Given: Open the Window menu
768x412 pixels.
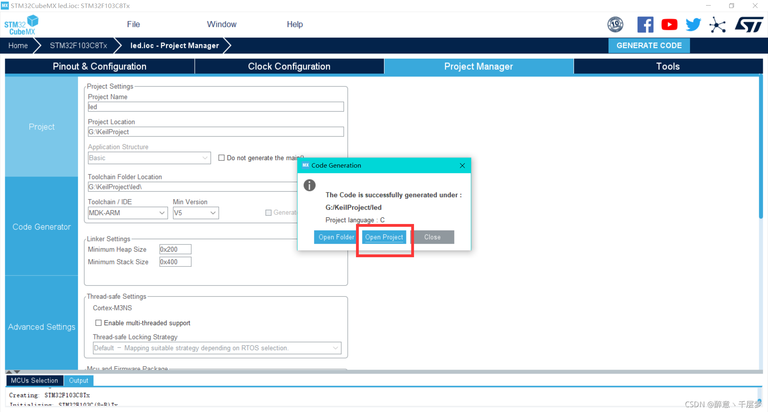Looking at the screenshot, I should [x=222, y=24].
